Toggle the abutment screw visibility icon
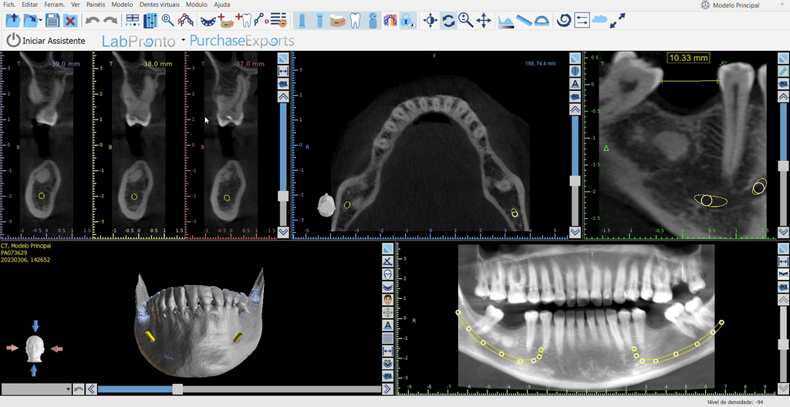This screenshot has width=790, height=407. (x=319, y=21)
